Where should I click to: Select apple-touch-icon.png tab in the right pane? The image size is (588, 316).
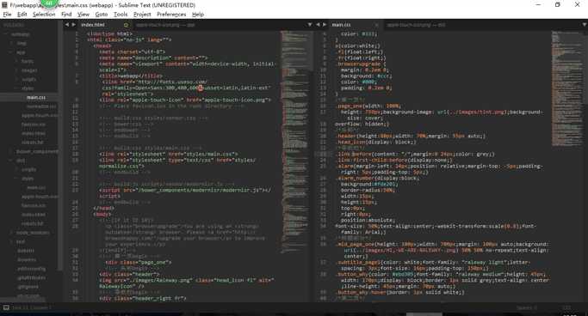(x=417, y=25)
